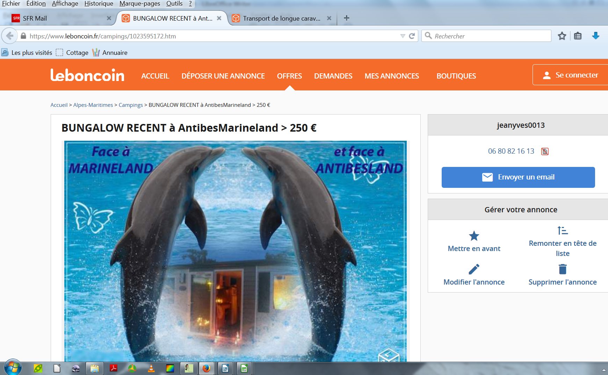Screen dimensions: 608x375
Task: Click the Supprimer l'annonce trash icon
Action: pos(563,269)
